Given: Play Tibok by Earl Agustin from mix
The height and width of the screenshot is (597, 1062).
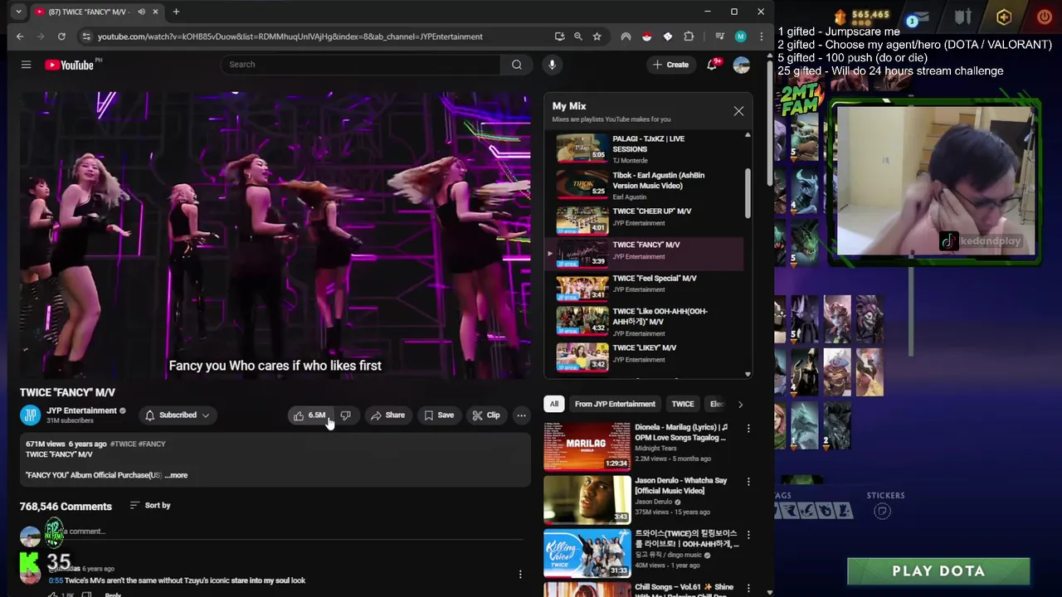Looking at the screenshot, I should (x=648, y=186).
